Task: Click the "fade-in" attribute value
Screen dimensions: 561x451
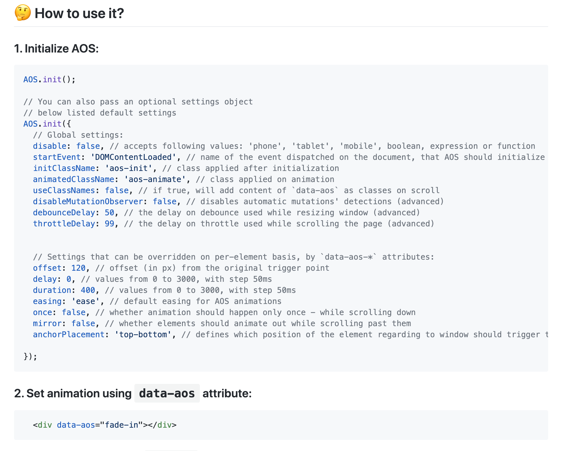Action: click(121, 425)
